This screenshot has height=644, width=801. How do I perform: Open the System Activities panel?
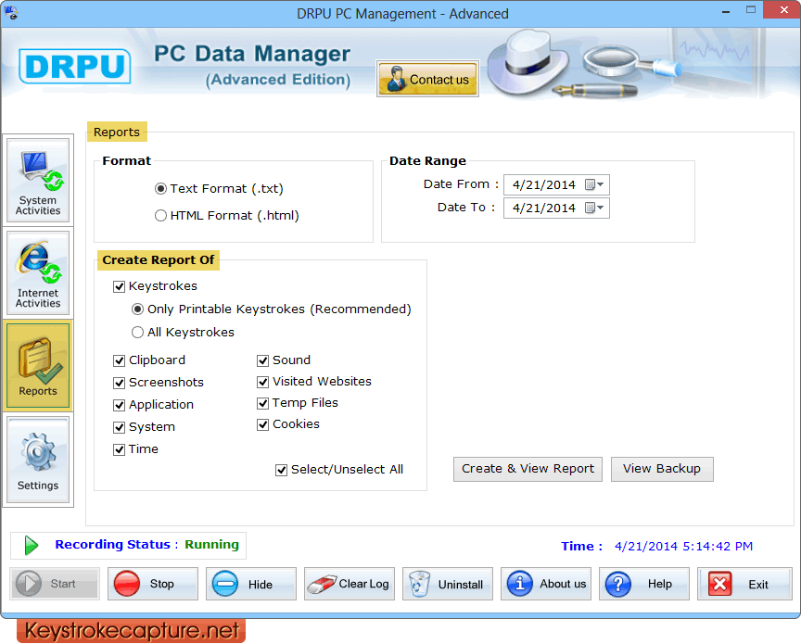pos(38,180)
